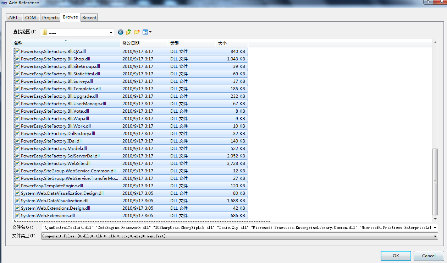Switch to the COM tab
Image resolution: width=447 pixels, height=263 pixels.
coord(31,18)
